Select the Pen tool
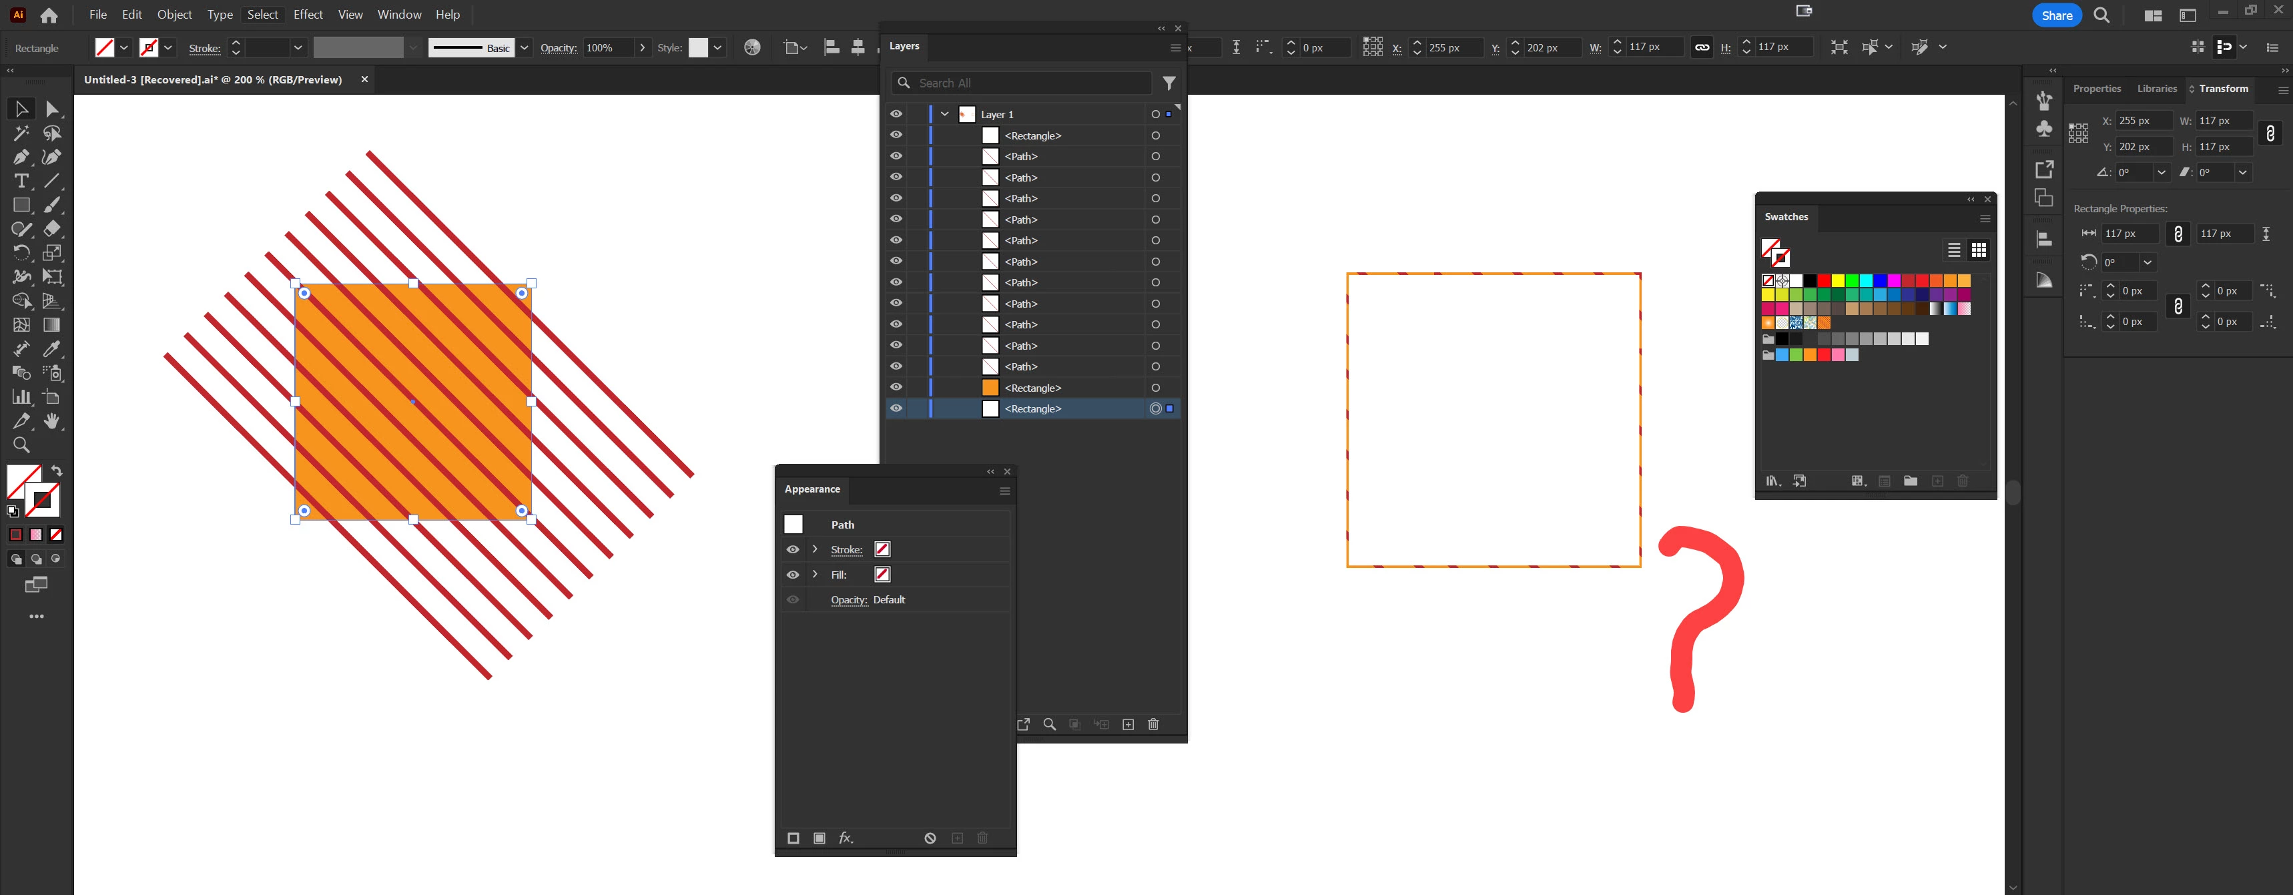This screenshot has width=2293, height=895. click(21, 158)
